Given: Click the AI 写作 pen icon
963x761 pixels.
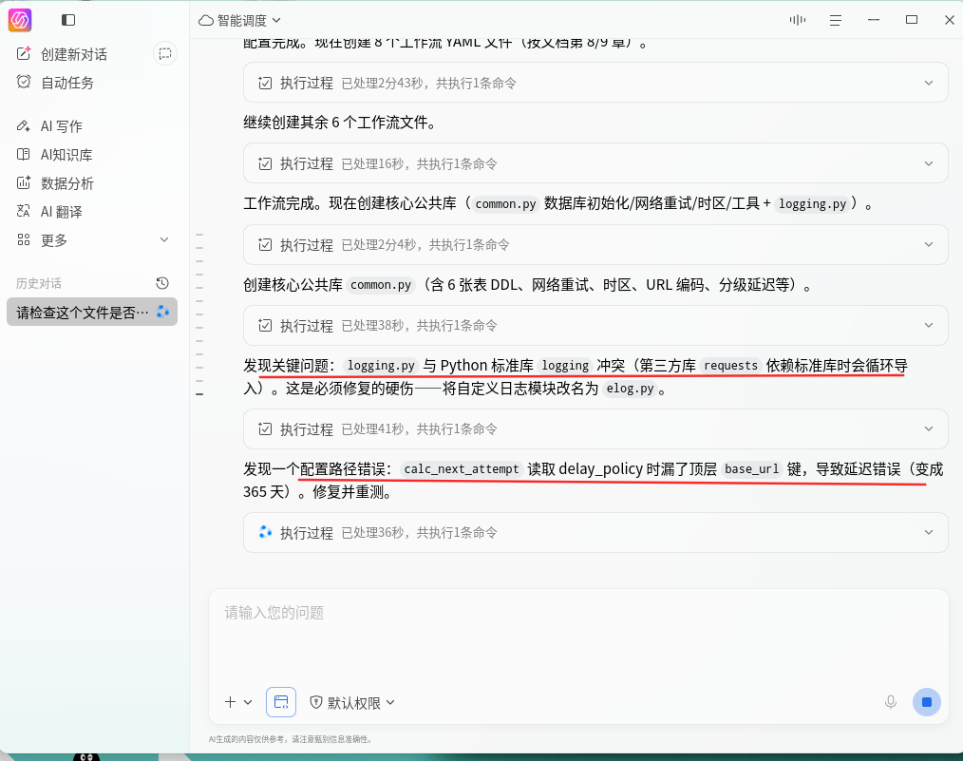Looking at the screenshot, I should pos(24,126).
